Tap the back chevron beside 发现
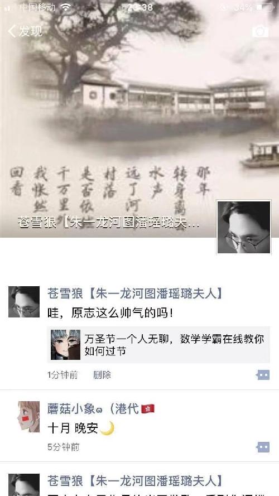279x496 pixels. (12, 31)
